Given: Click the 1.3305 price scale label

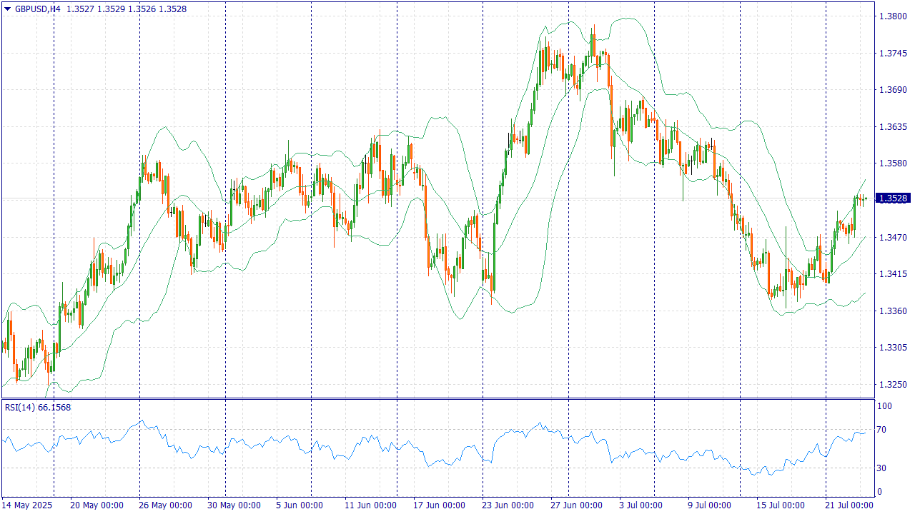Looking at the screenshot, I should click(x=893, y=348).
